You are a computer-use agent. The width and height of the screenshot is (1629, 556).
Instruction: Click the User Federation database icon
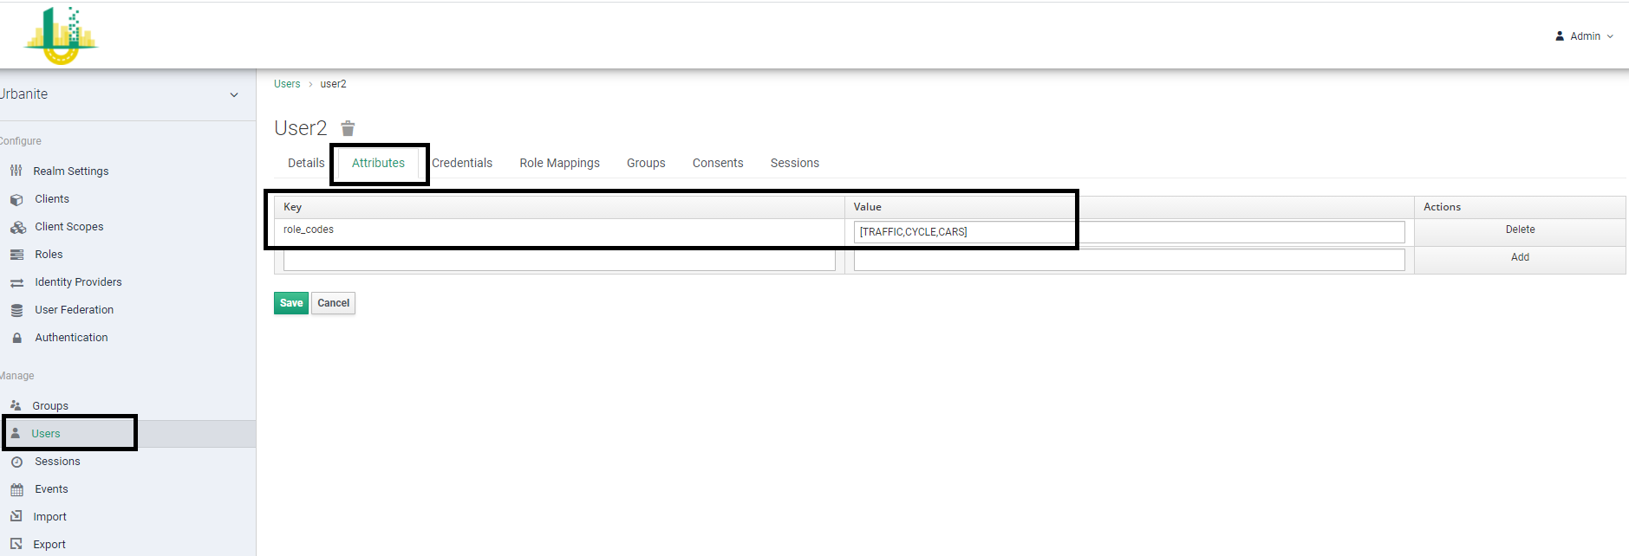coord(16,310)
